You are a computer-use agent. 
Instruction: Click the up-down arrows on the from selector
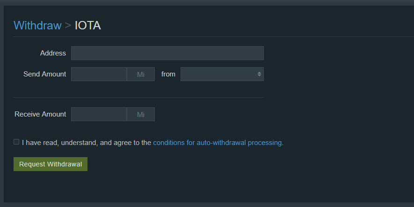[259, 74]
